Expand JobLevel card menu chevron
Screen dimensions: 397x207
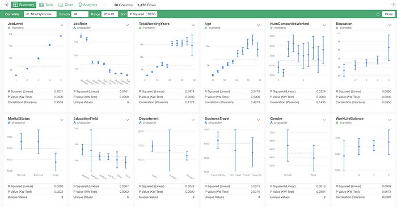click(62, 25)
